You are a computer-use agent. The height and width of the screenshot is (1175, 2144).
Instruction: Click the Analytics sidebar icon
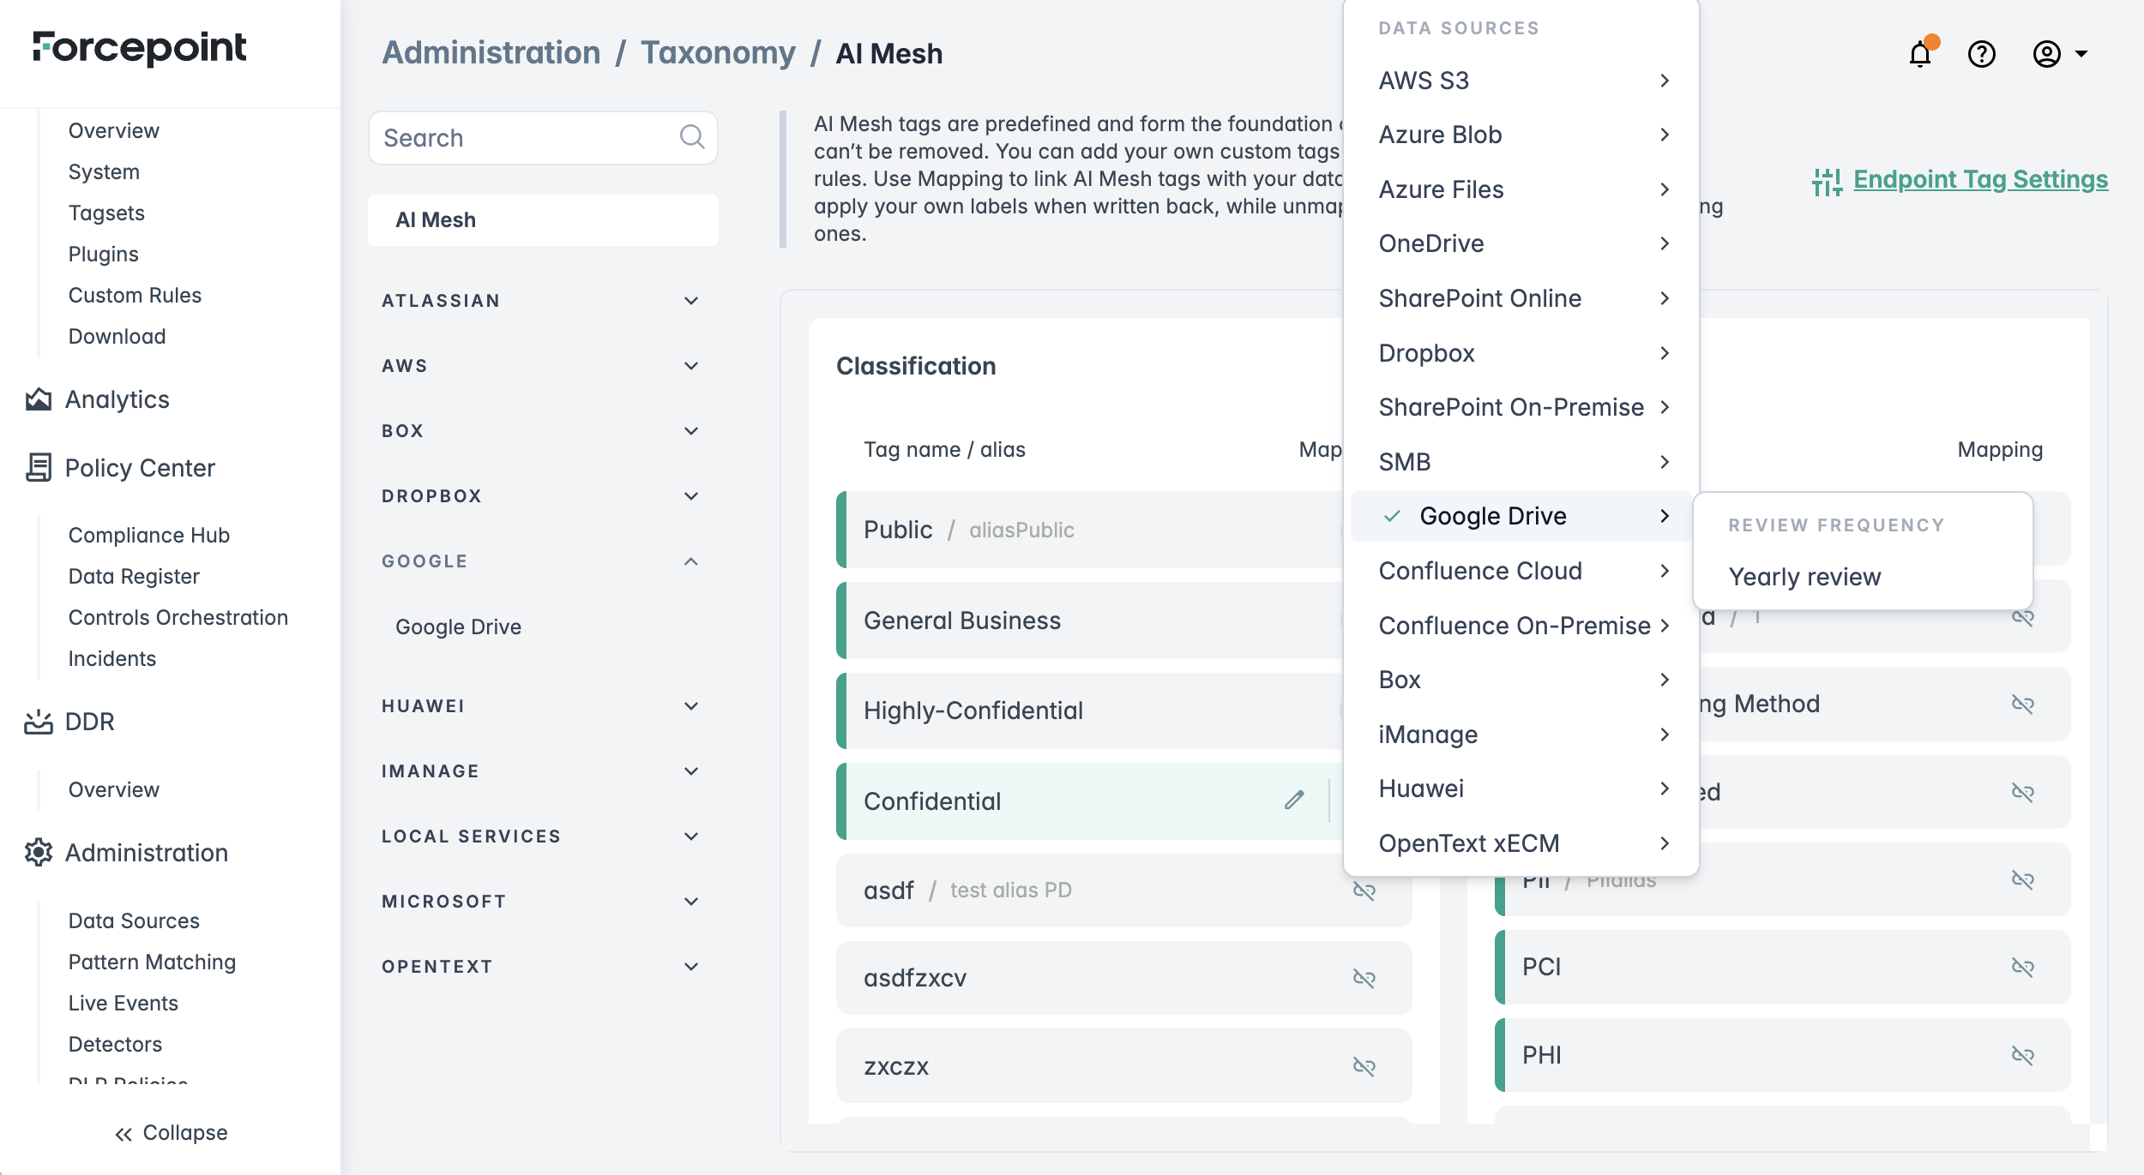click(x=39, y=399)
